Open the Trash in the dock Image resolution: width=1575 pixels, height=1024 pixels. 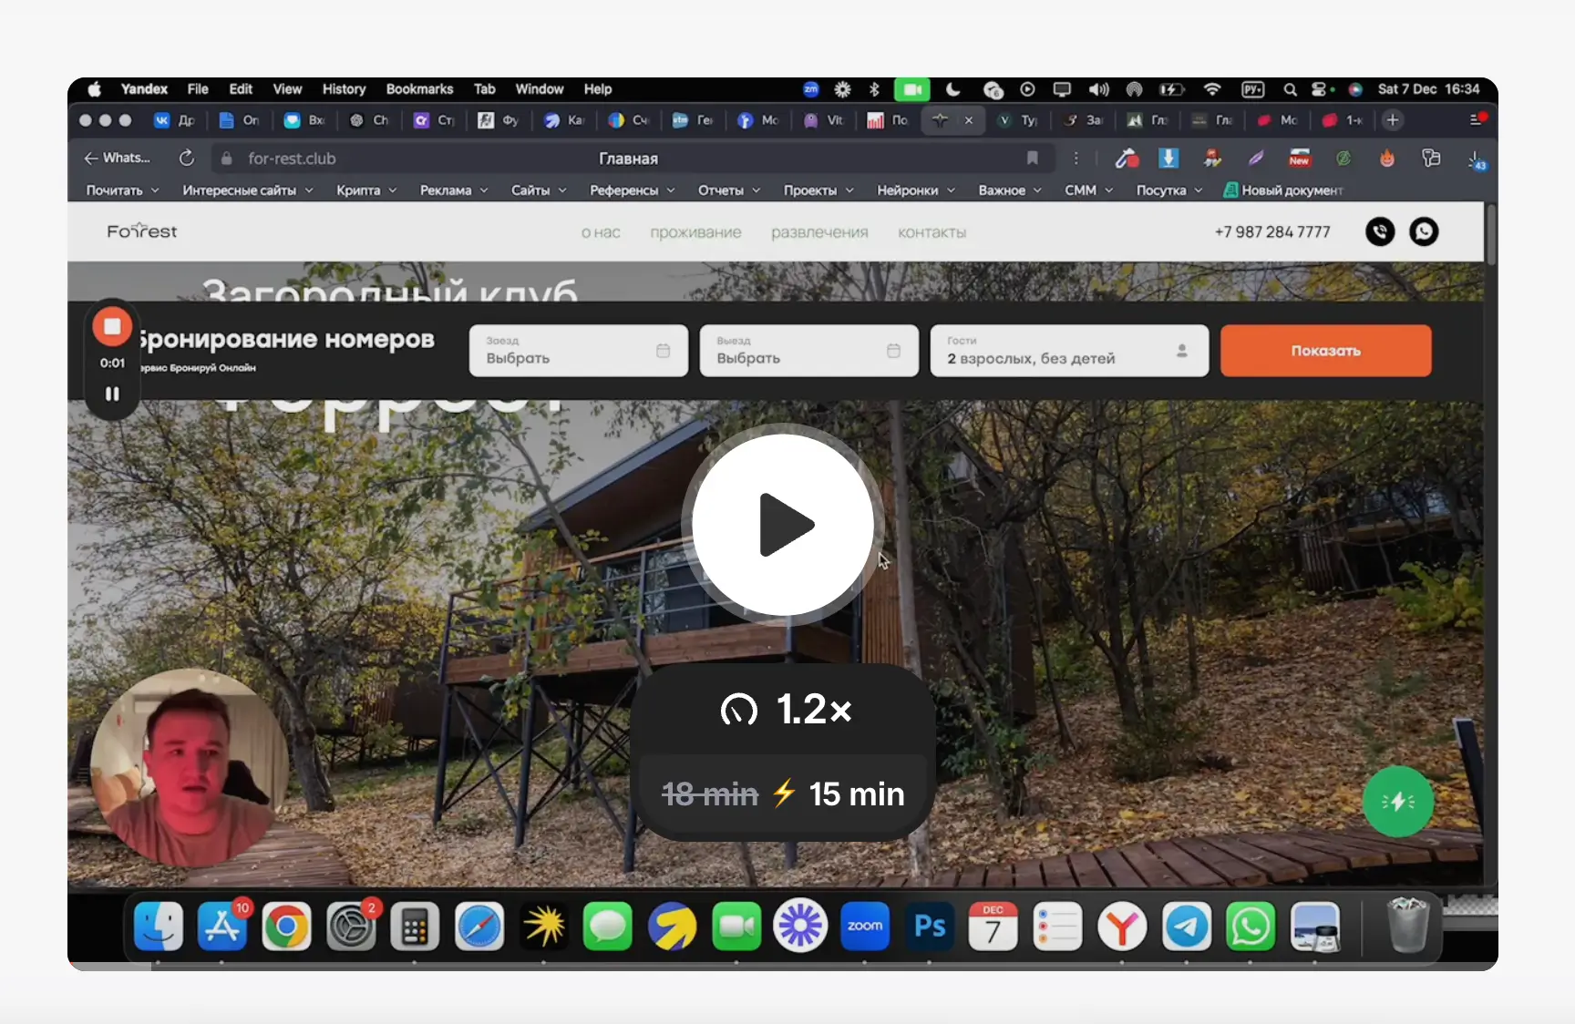click(1407, 926)
